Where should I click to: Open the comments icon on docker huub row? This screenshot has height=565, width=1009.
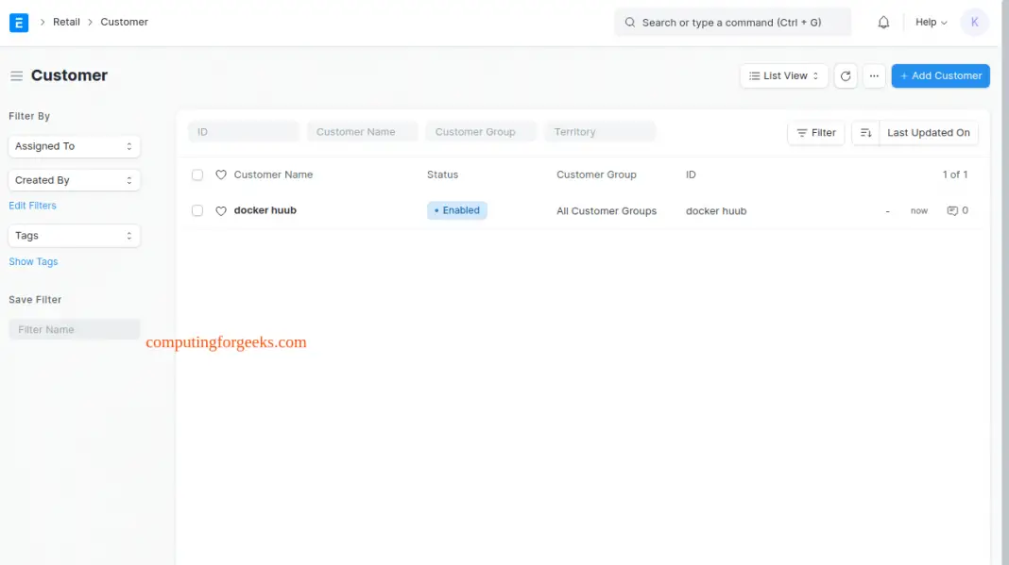pos(952,211)
